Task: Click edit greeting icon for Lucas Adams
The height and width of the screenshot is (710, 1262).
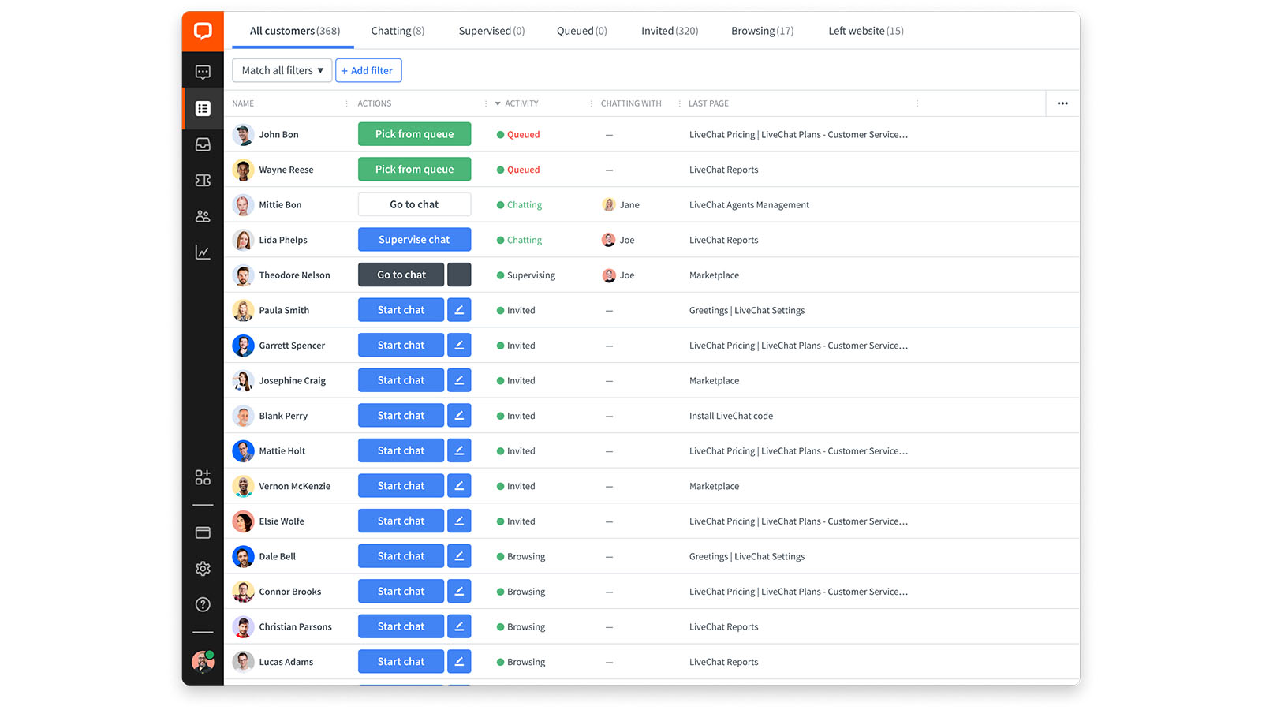Action: (x=459, y=662)
